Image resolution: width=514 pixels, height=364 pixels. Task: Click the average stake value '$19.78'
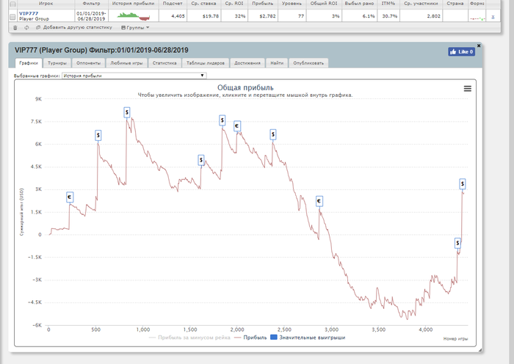[211, 16]
